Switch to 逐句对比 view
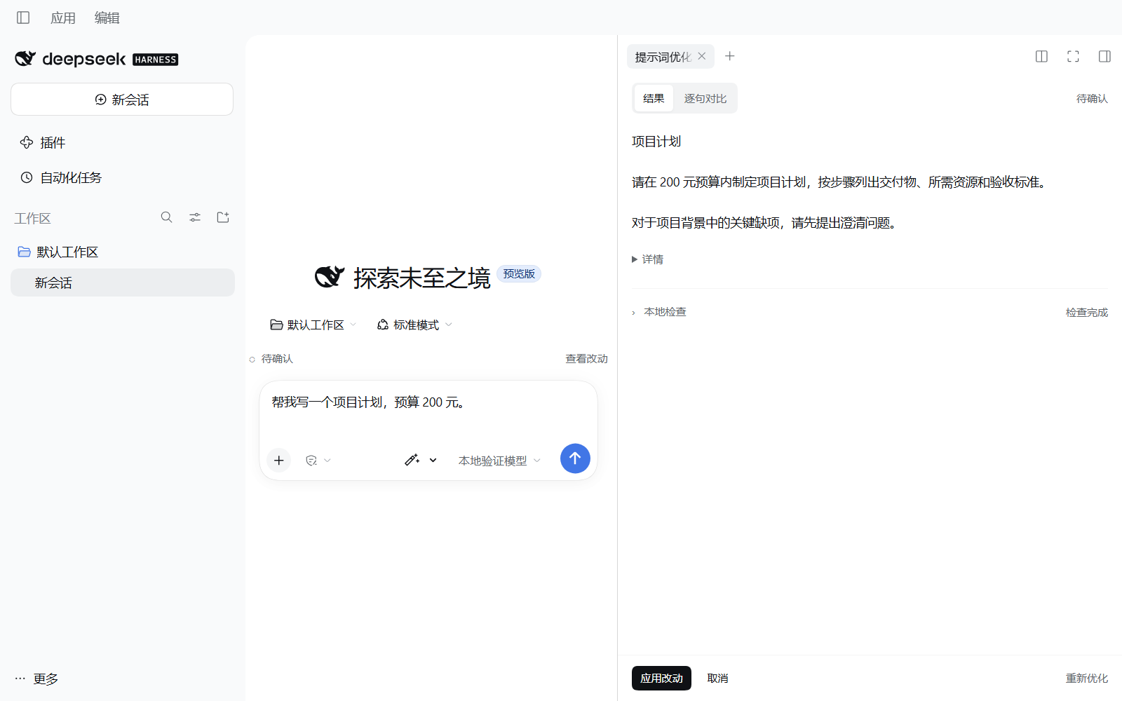The height and width of the screenshot is (701, 1122). 705,98
